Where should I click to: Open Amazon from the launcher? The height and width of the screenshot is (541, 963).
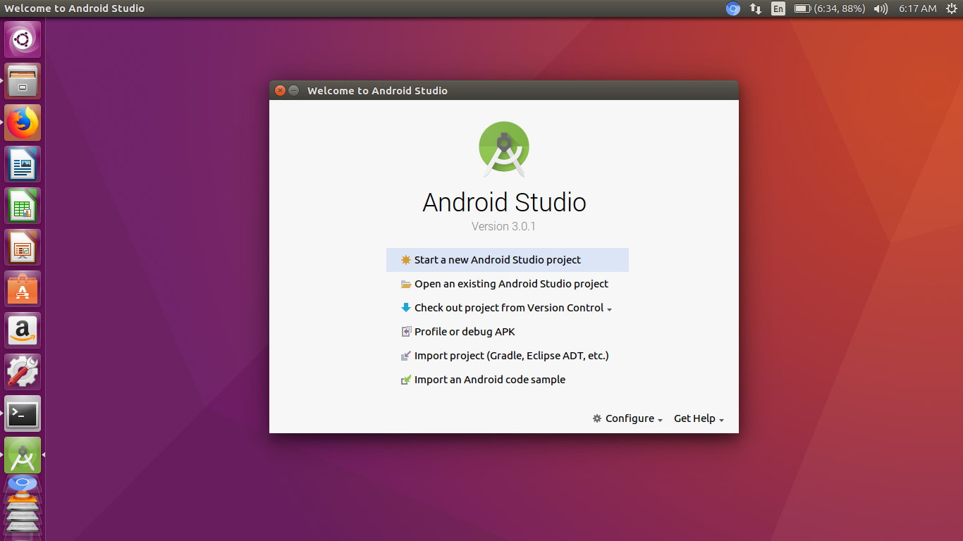click(23, 330)
